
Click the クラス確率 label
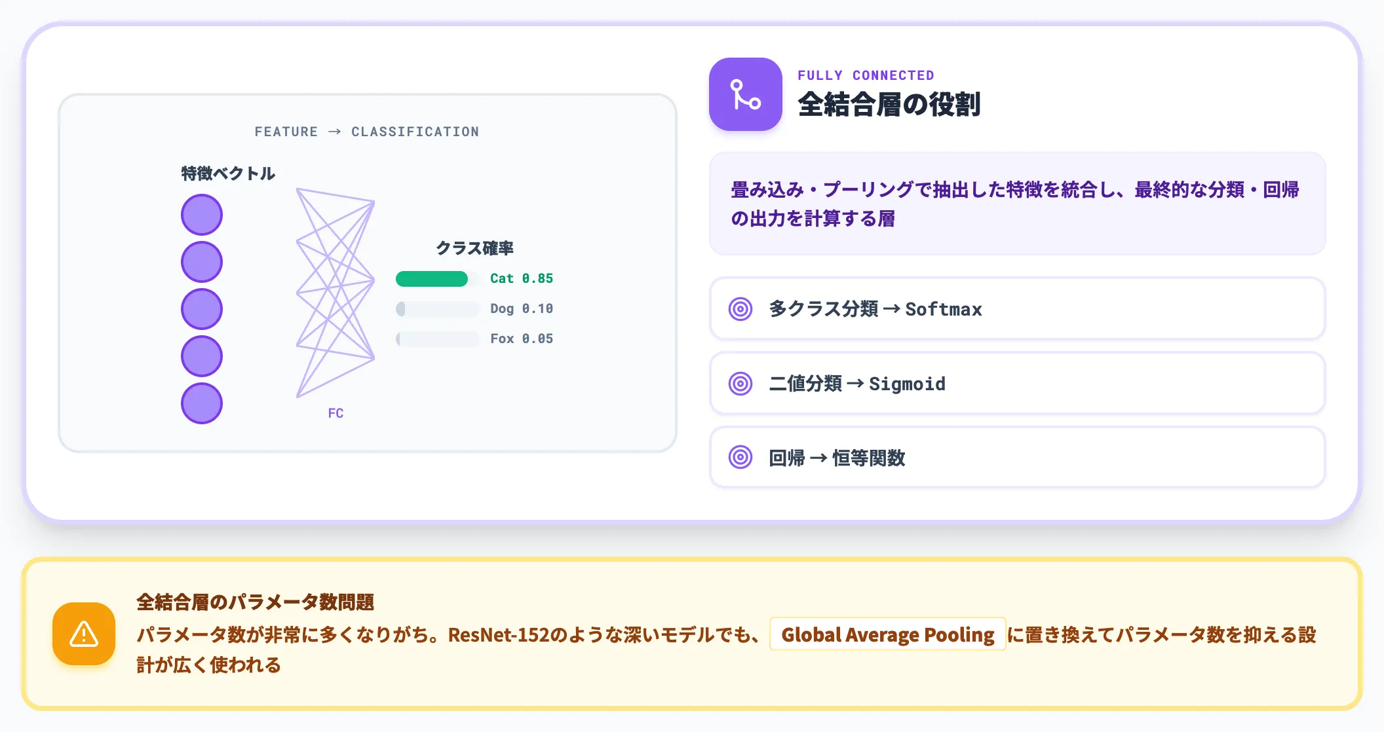[x=475, y=248]
